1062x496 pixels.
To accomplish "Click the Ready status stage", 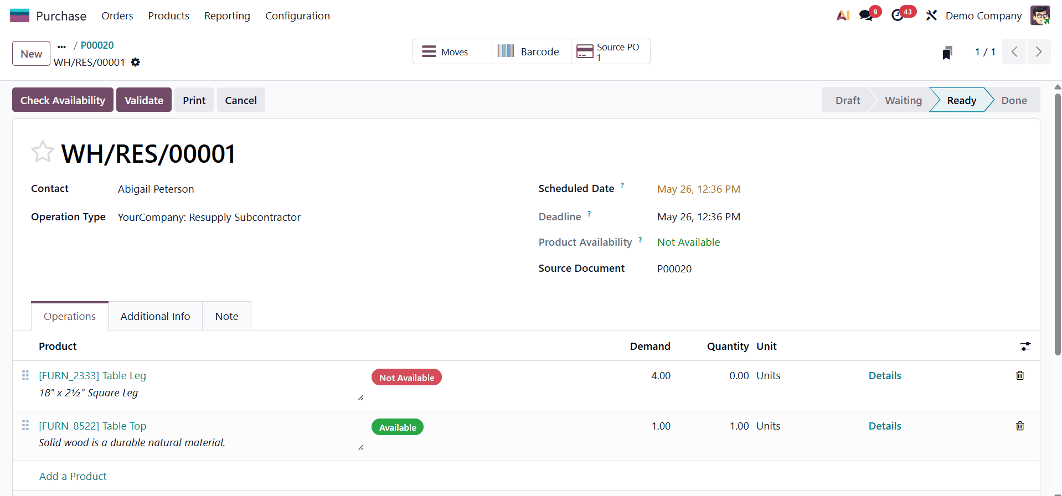I will pyautogui.click(x=962, y=100).
